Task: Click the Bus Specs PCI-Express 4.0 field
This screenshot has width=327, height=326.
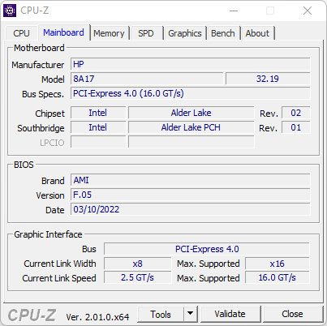Action: 191,93
